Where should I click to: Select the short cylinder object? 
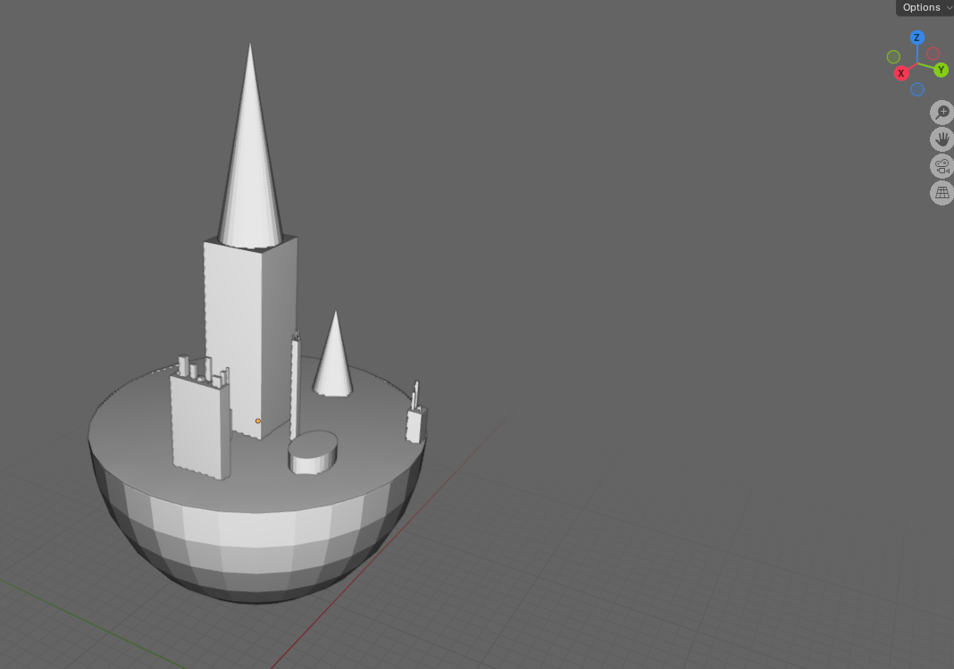coord(313,453)
